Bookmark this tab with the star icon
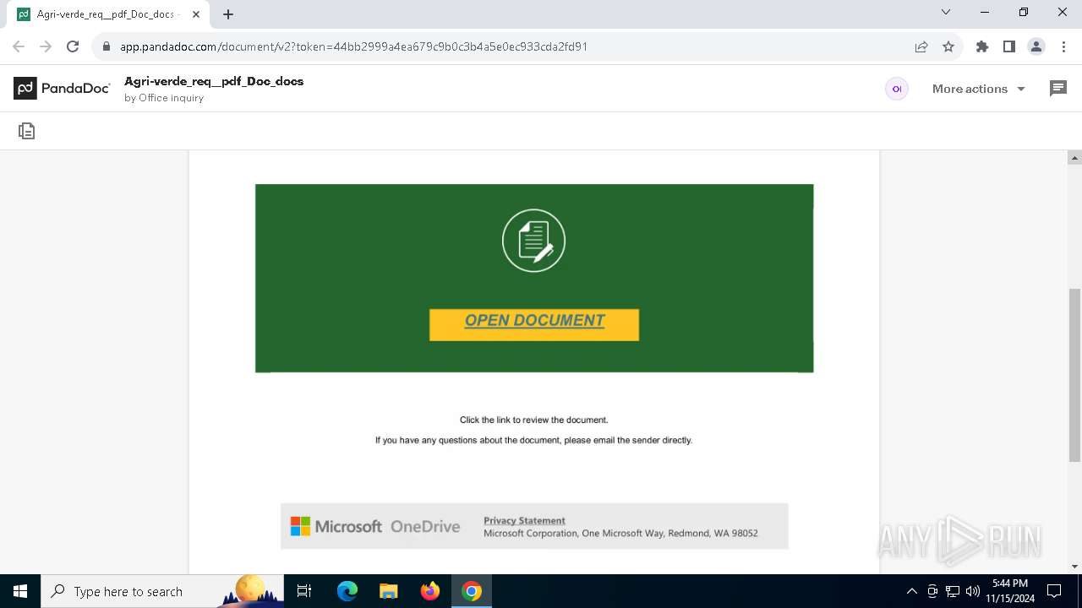The image size is (1082, 608). pos(948,46)
